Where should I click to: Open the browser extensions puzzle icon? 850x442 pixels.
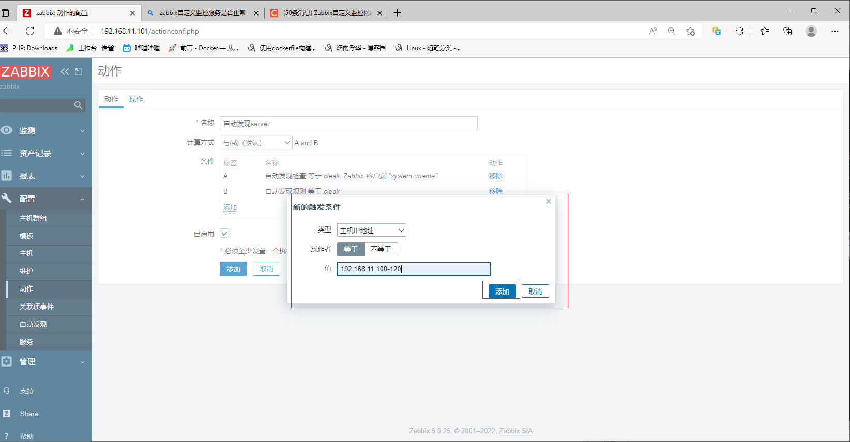click(739, 31)
